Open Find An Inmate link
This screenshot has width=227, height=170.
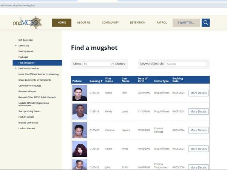click(x=26, y=117)
